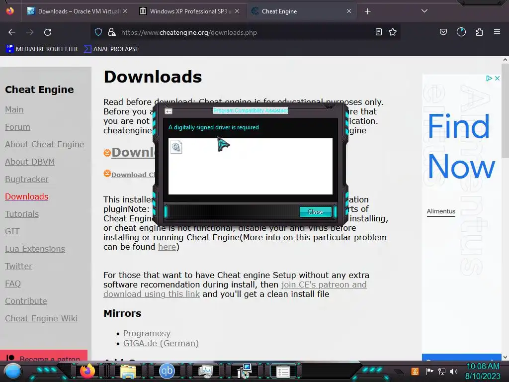Image resolution: width=509 pixels, height=382 pixels.
Task: Click the Become a patron button
Action: click(x=44, y=355)
